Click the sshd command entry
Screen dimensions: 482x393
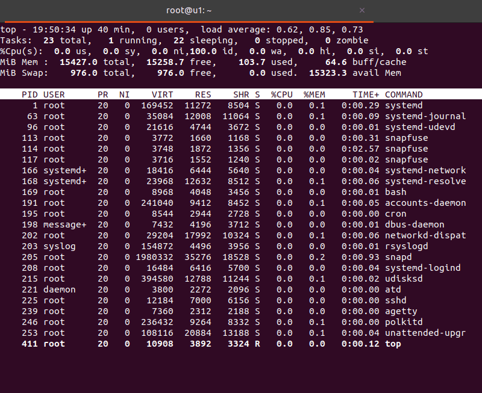coord(396,300)
